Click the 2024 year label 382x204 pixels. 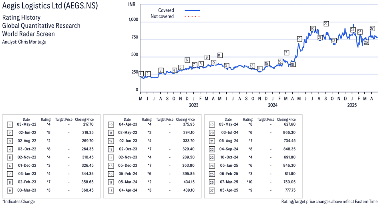(273, 105)
